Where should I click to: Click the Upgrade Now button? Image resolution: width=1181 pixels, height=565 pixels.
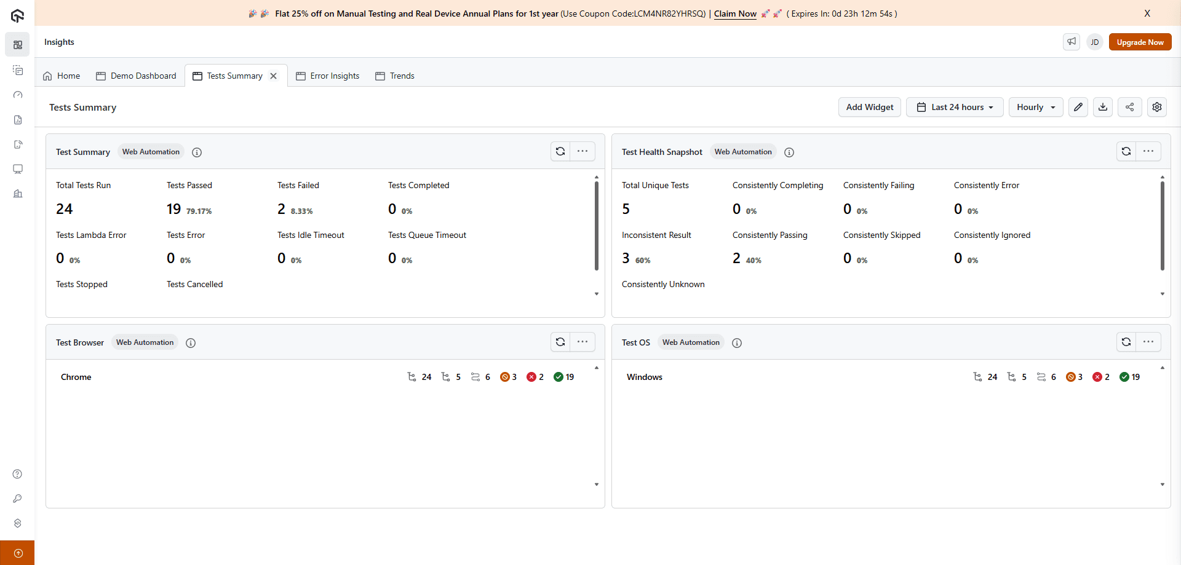(1140, 42)
